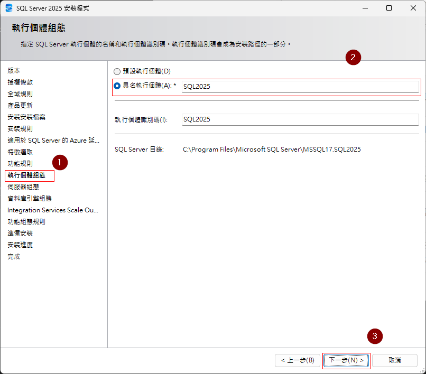Click the SQL Server 目錄 label
The width and height of the screenshot is (426, 374).
(139, 149)
